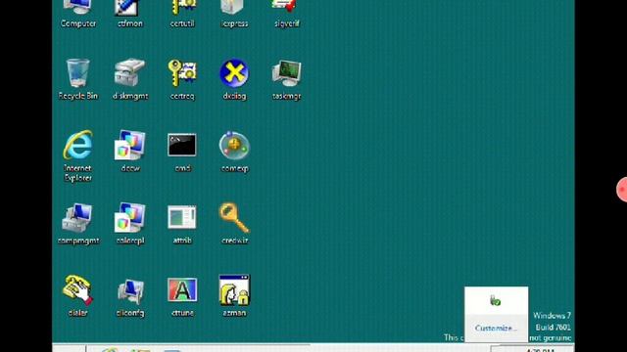627x352 pixels.
Task: Select the sigverif desktop shortcut
Action: (x=287, y=14)
